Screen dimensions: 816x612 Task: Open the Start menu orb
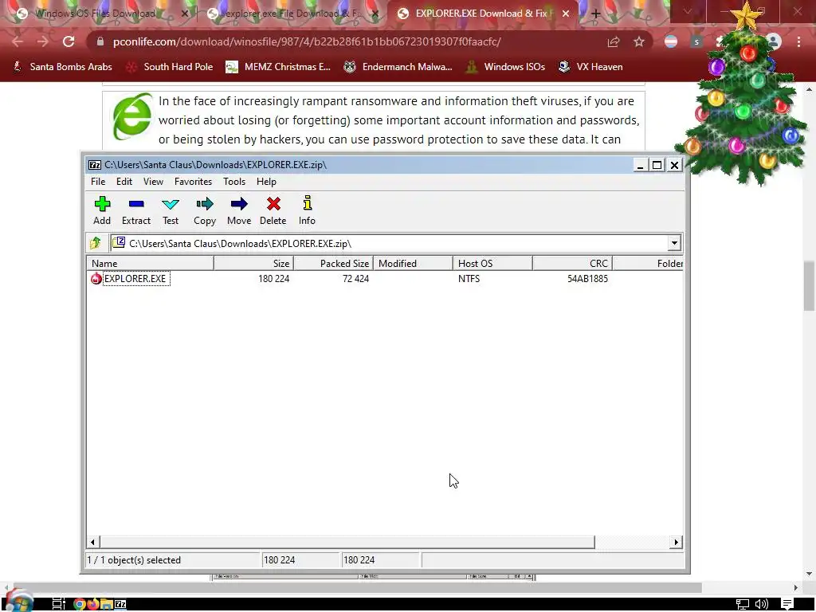(20, 602)
